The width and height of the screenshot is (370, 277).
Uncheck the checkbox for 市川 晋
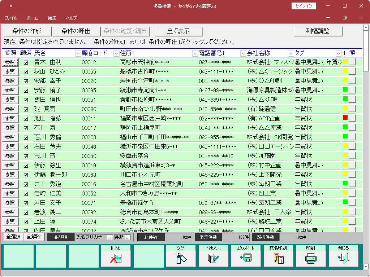pos(26,157)
